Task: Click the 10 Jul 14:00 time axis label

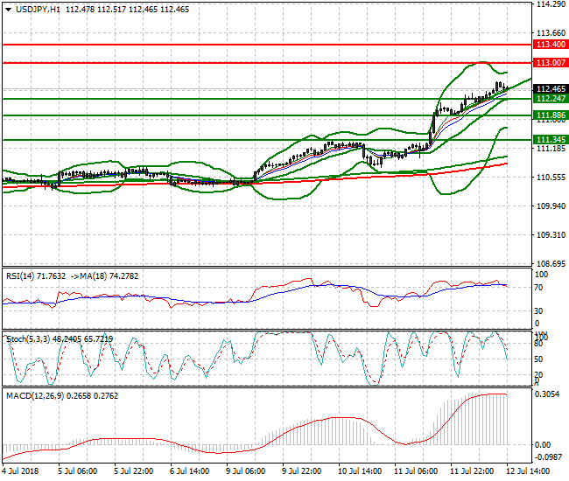Action: 360,471
